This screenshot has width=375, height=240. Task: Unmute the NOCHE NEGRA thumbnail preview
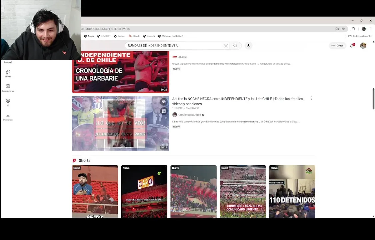(x=164, y=102)
